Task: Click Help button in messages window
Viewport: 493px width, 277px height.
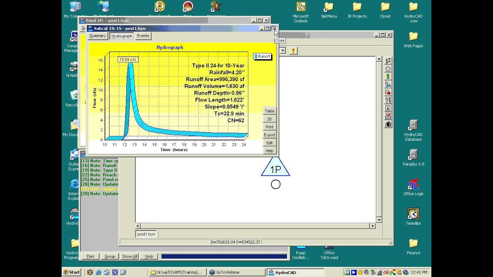Action: pyautogui.click(x=149, y=256)
